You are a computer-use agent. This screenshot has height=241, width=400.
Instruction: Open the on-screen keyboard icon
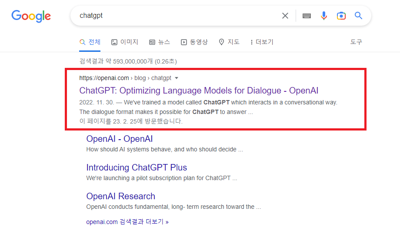point(307,16)
